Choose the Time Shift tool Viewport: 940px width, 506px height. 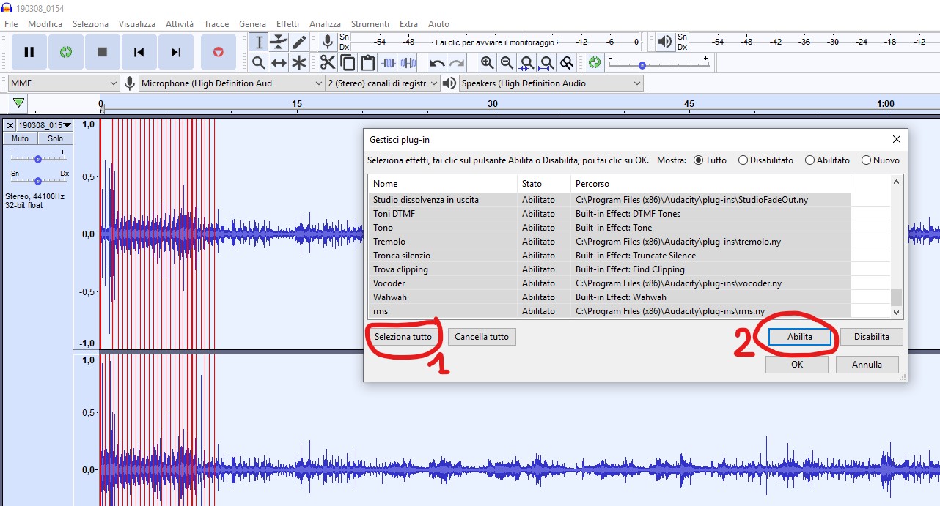coord(279,63)
